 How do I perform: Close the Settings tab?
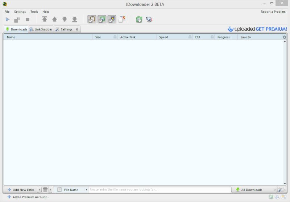[77, 29]
